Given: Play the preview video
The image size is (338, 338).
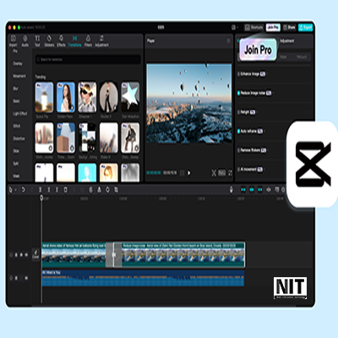Looking at the screenshot, I should coord(189,173).
